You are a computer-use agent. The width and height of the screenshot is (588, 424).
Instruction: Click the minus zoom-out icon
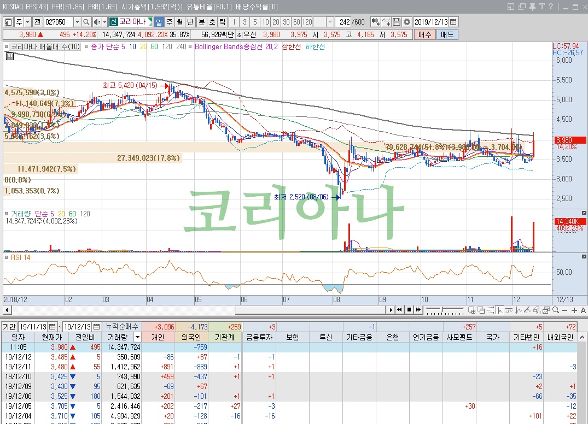pyautogui.click(x=564, y=310)
